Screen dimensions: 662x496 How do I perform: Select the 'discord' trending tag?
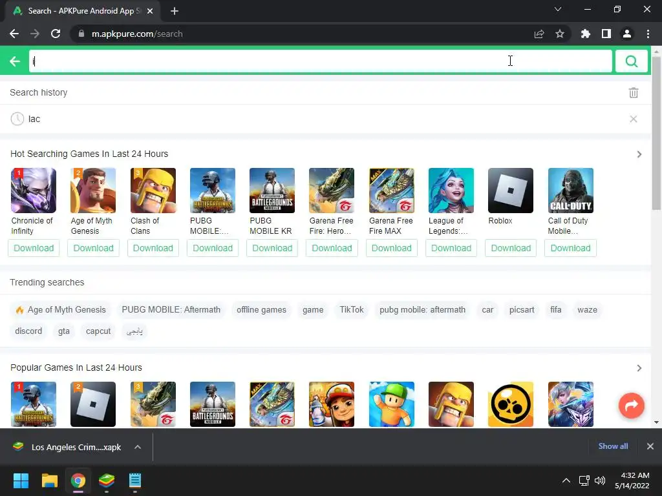click(x=28, y=331)
